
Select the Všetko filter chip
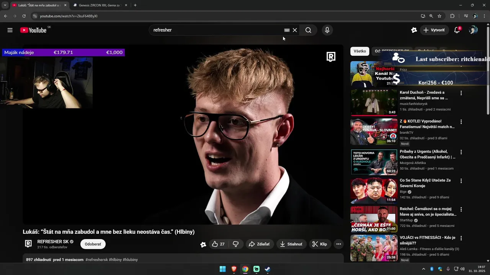pos(360,51)
